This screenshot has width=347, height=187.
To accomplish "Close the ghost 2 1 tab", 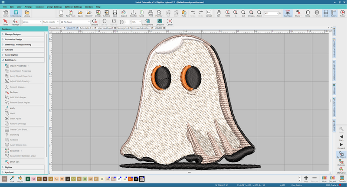I will point(77,28).
